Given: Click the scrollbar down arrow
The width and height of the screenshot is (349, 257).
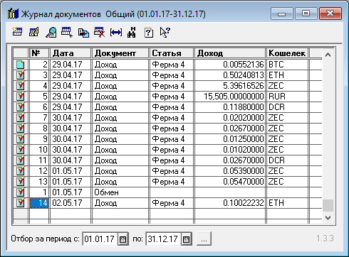Looking at the screenshot, I should tap(328, 217).
